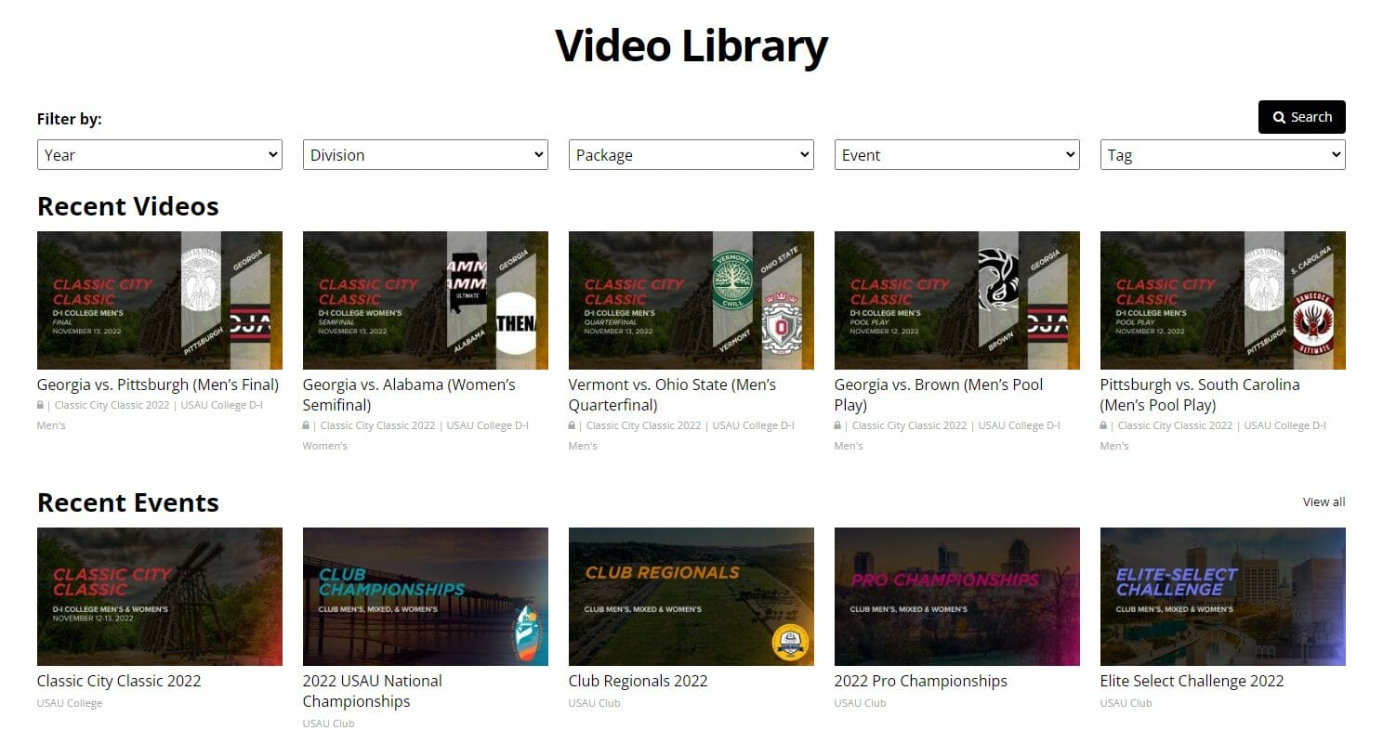Screen dimensions: 1383x756
Task: Open the Event filter dropdown
Action: tap(956, 154)
